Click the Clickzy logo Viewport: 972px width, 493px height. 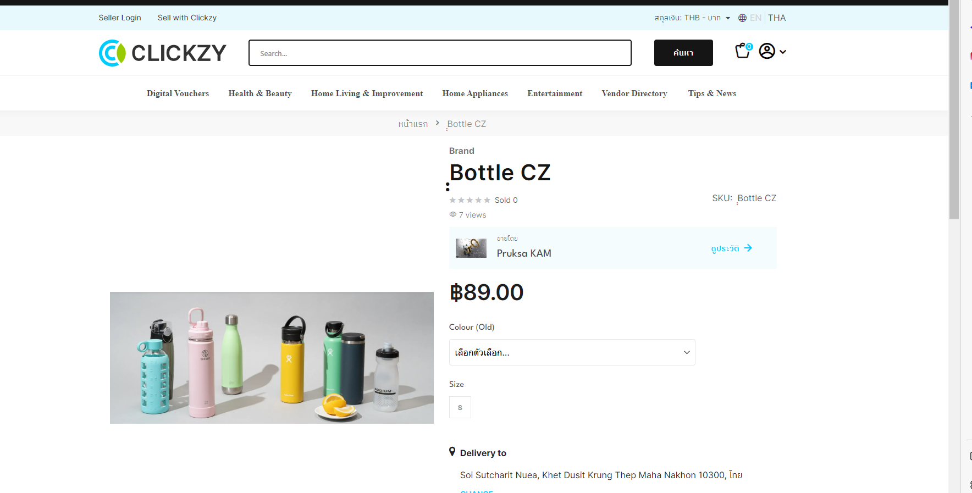coord(163,53)
